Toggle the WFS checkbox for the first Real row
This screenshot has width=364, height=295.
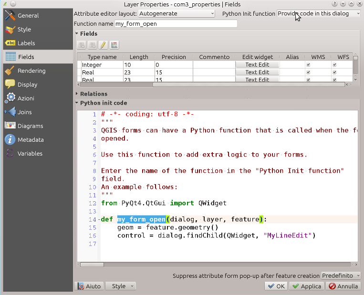tap(334, 72)
